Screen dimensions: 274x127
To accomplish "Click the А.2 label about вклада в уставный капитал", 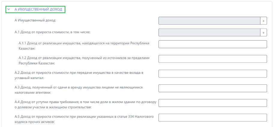I will 79,75.
